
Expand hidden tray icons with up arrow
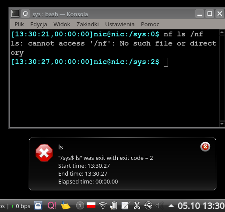click(171, 206)
